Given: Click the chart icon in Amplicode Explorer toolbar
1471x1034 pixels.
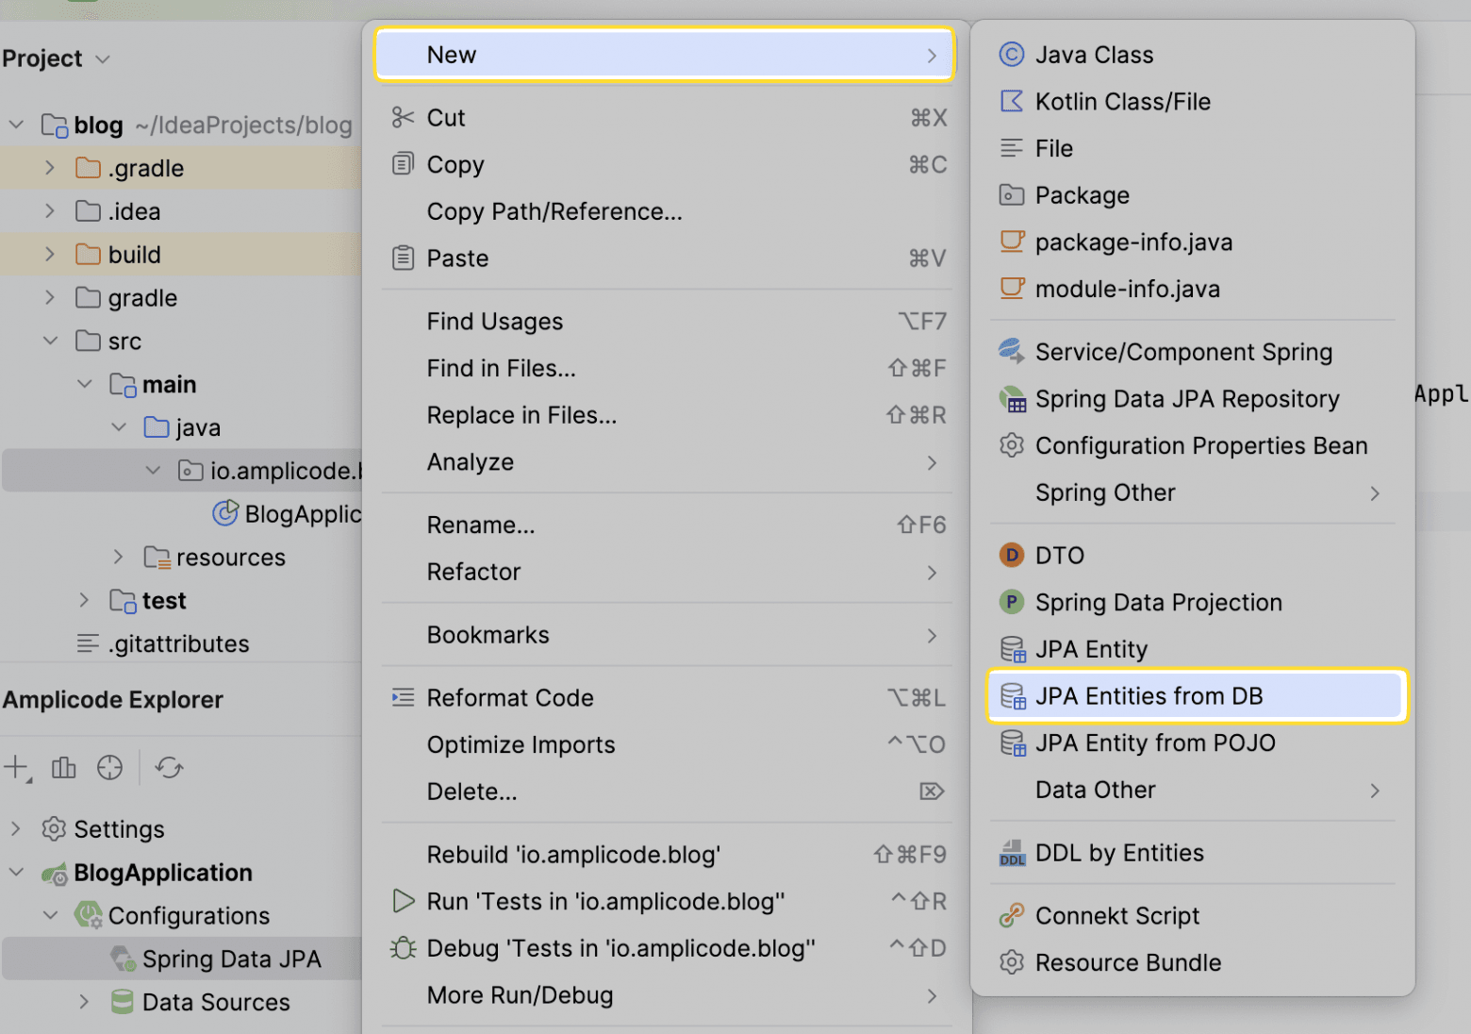Looking at the screenshot, I should click(x=64, y=768).
